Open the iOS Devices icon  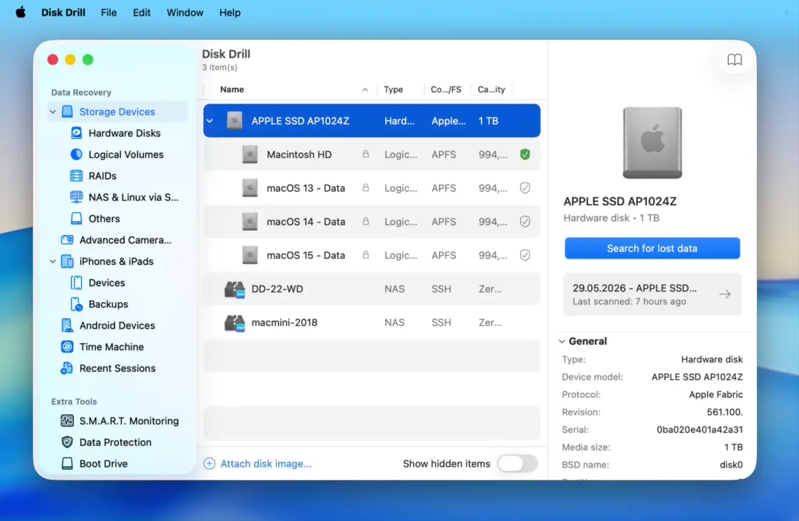(x=76, y=283)
